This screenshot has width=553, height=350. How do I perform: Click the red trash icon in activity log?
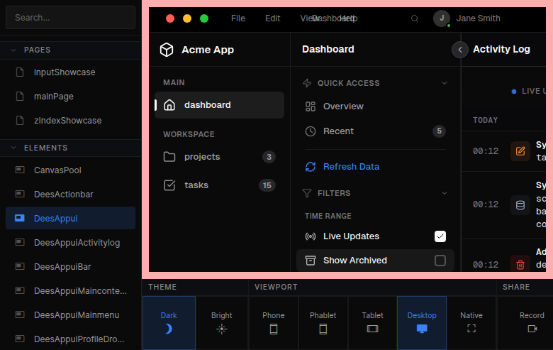click(x=520, y=265)
